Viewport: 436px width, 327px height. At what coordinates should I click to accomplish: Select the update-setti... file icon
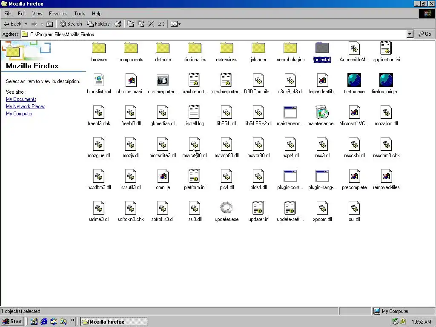pyautogui.click(x=290, y=208)
